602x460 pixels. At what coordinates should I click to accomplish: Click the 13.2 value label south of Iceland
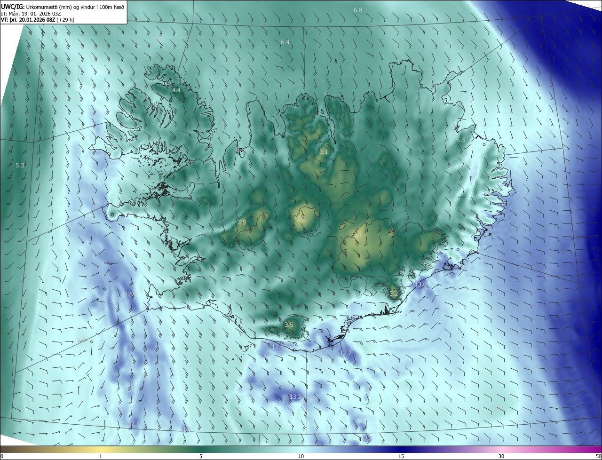pos(295,397)
